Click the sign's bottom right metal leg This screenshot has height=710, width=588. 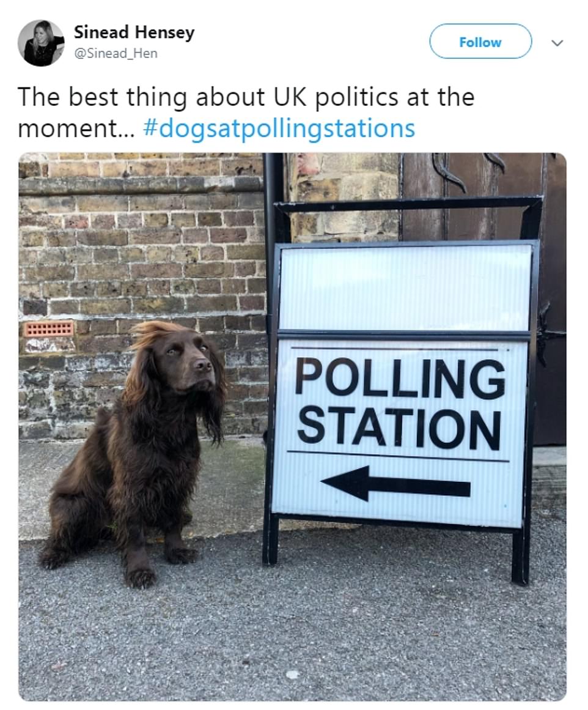point(520,556)
